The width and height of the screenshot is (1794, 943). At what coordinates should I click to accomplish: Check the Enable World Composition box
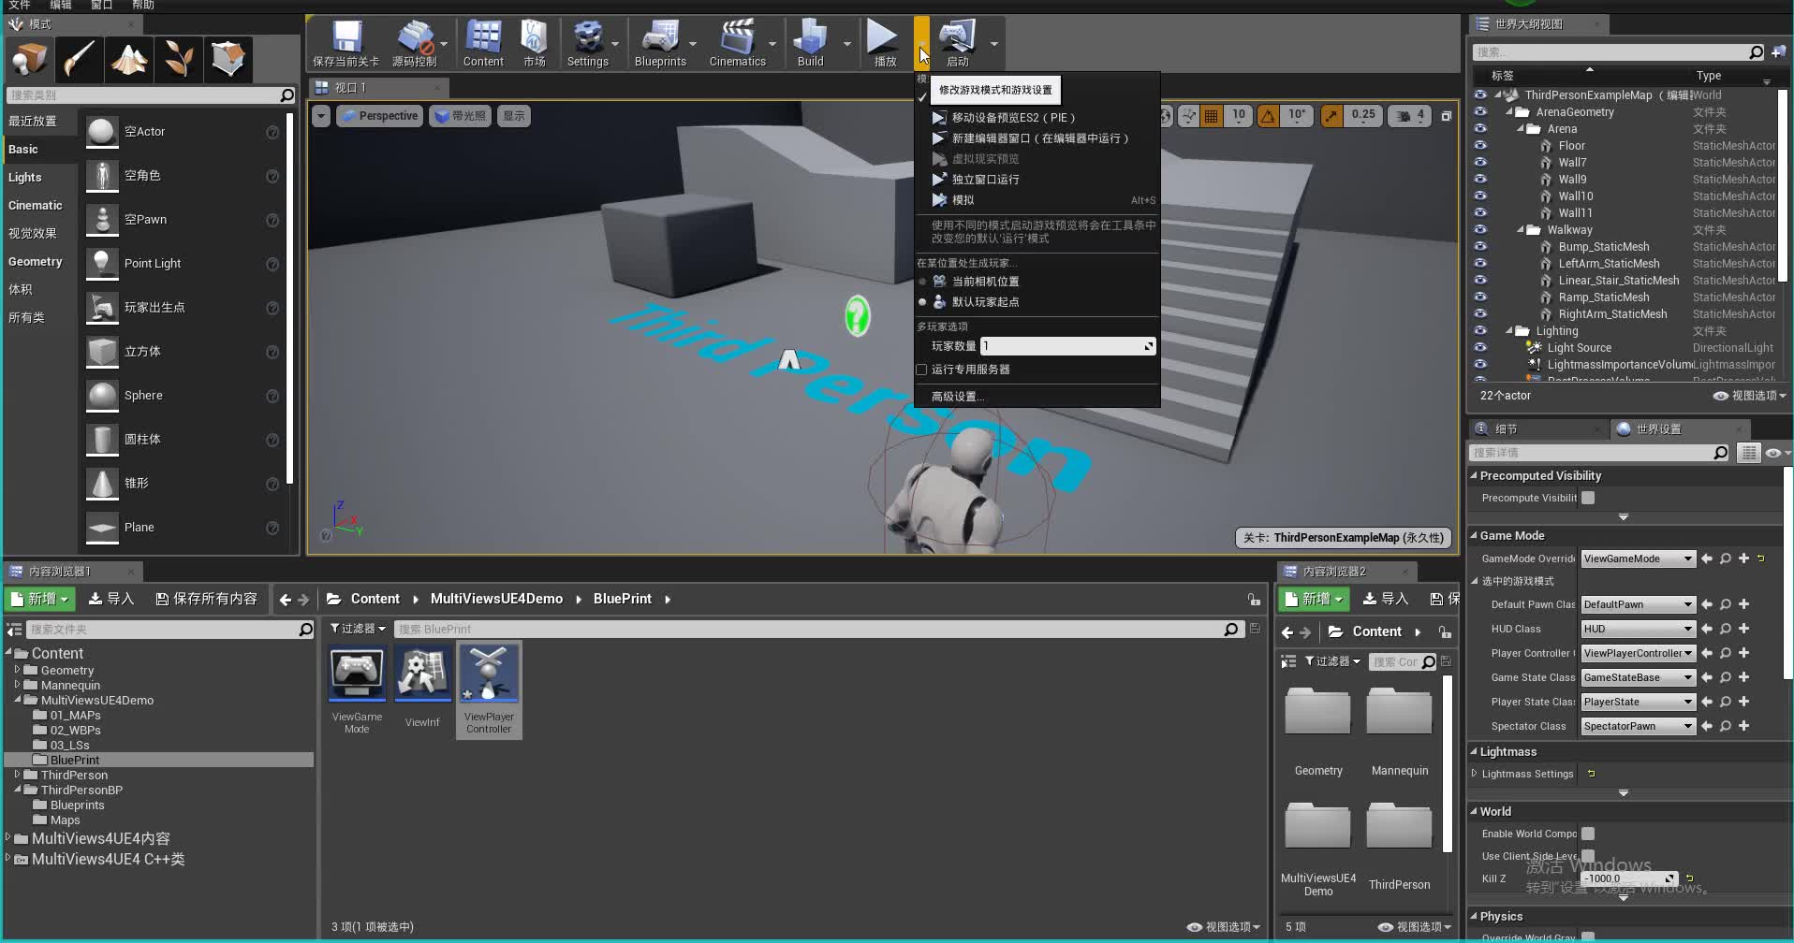(x=1589, y=834)
